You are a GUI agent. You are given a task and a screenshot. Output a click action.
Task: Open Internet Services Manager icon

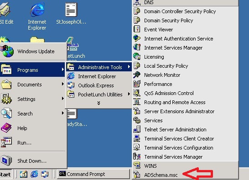tap(137, 47)
